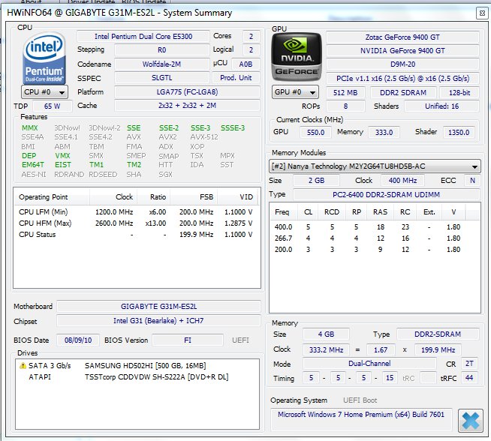Click the 550.0 GPU clock value

315,132
